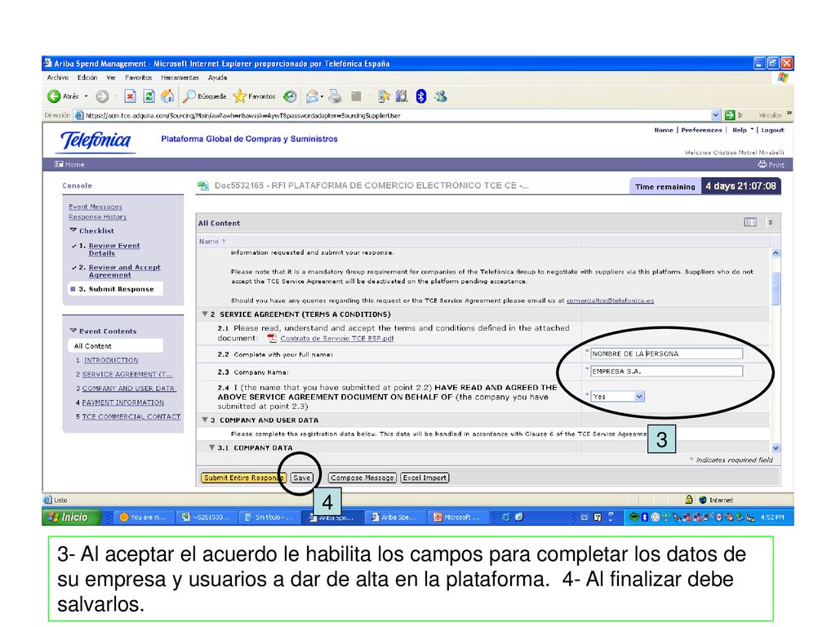
Task: Click the 4:52 PM system clock
Action: coord(772,517)
